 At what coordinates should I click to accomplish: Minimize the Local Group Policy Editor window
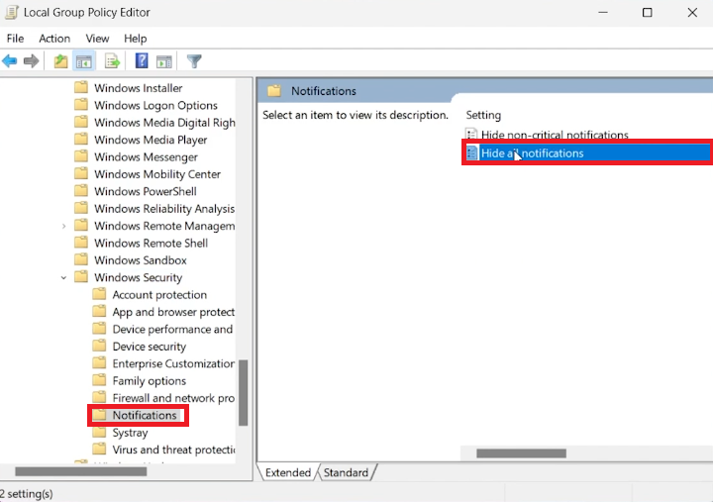pyautogui.click(x=603, y=12)
